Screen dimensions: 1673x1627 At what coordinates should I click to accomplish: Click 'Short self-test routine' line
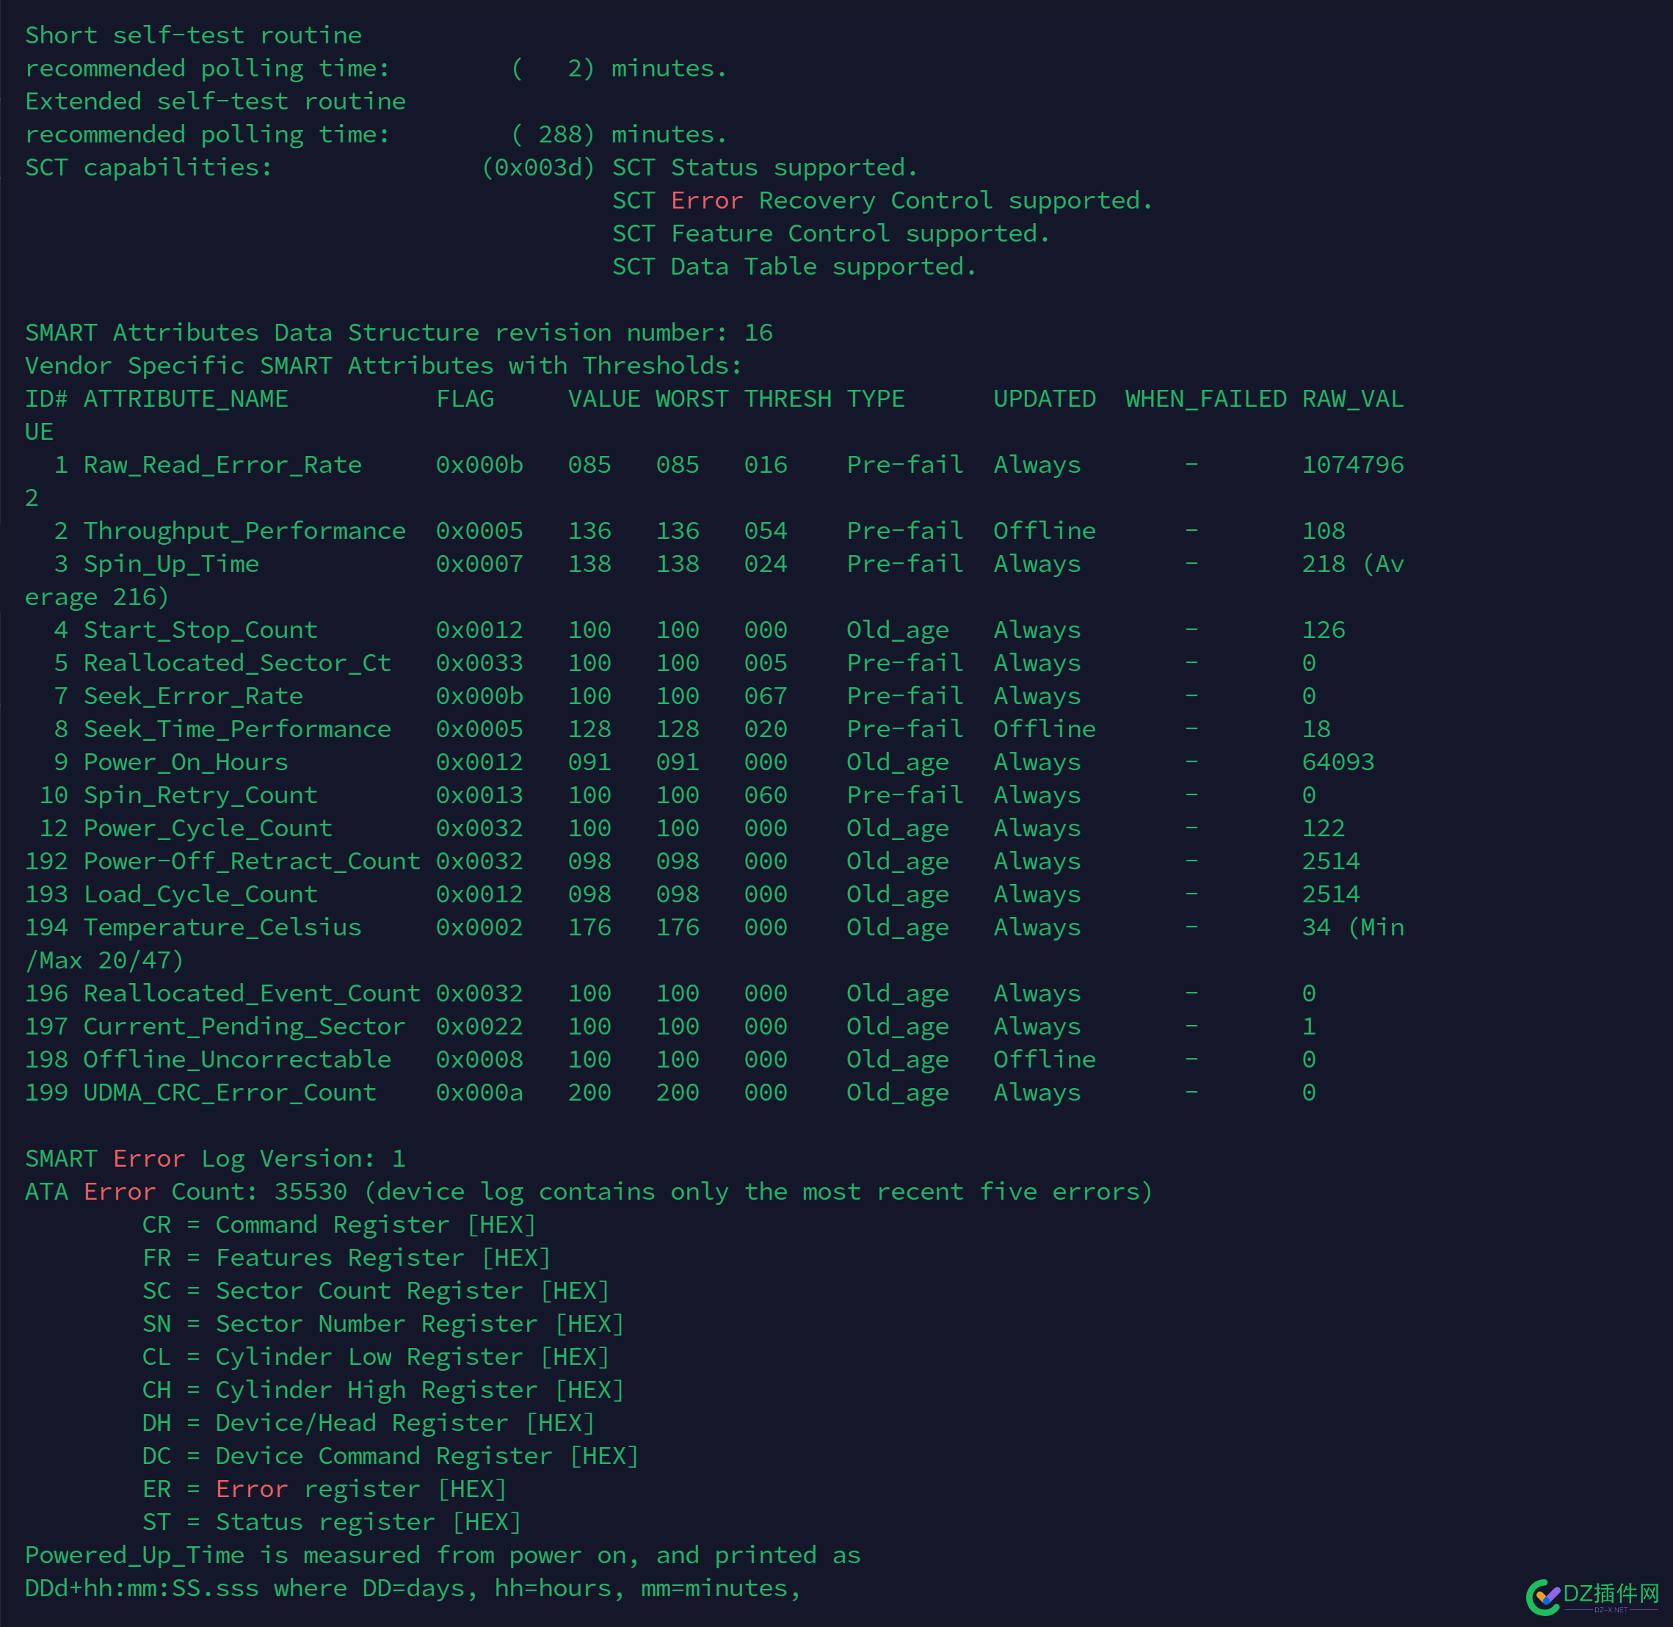tap(193, 36)
